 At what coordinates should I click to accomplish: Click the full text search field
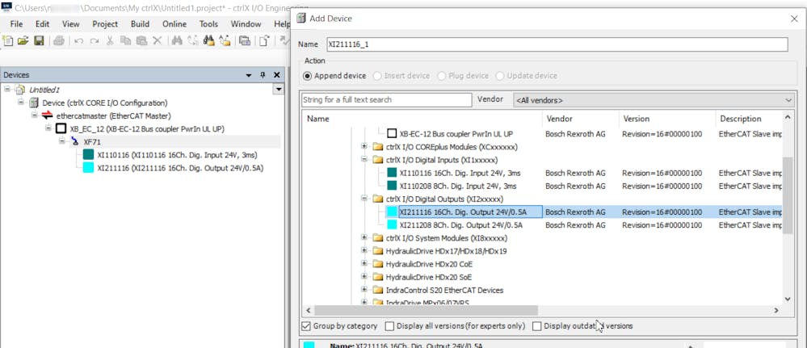tap(386, 100)
